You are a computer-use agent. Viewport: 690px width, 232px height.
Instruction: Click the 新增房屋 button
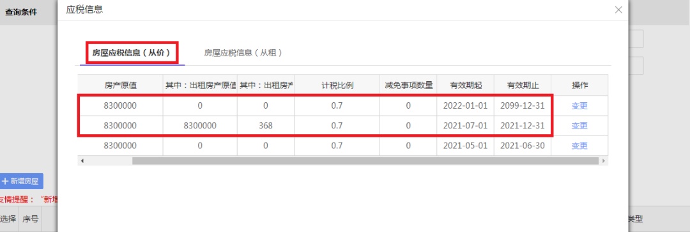pyautogui.click(x=22, y=181)
